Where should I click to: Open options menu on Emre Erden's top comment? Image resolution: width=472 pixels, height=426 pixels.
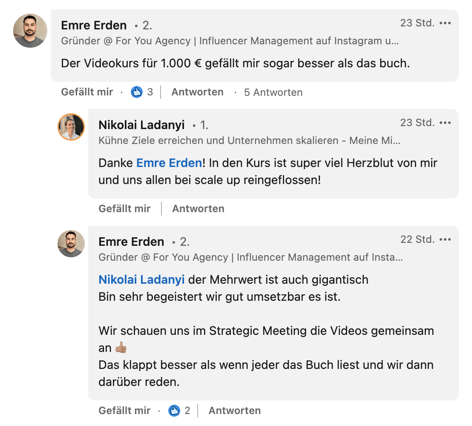point(445,23)
